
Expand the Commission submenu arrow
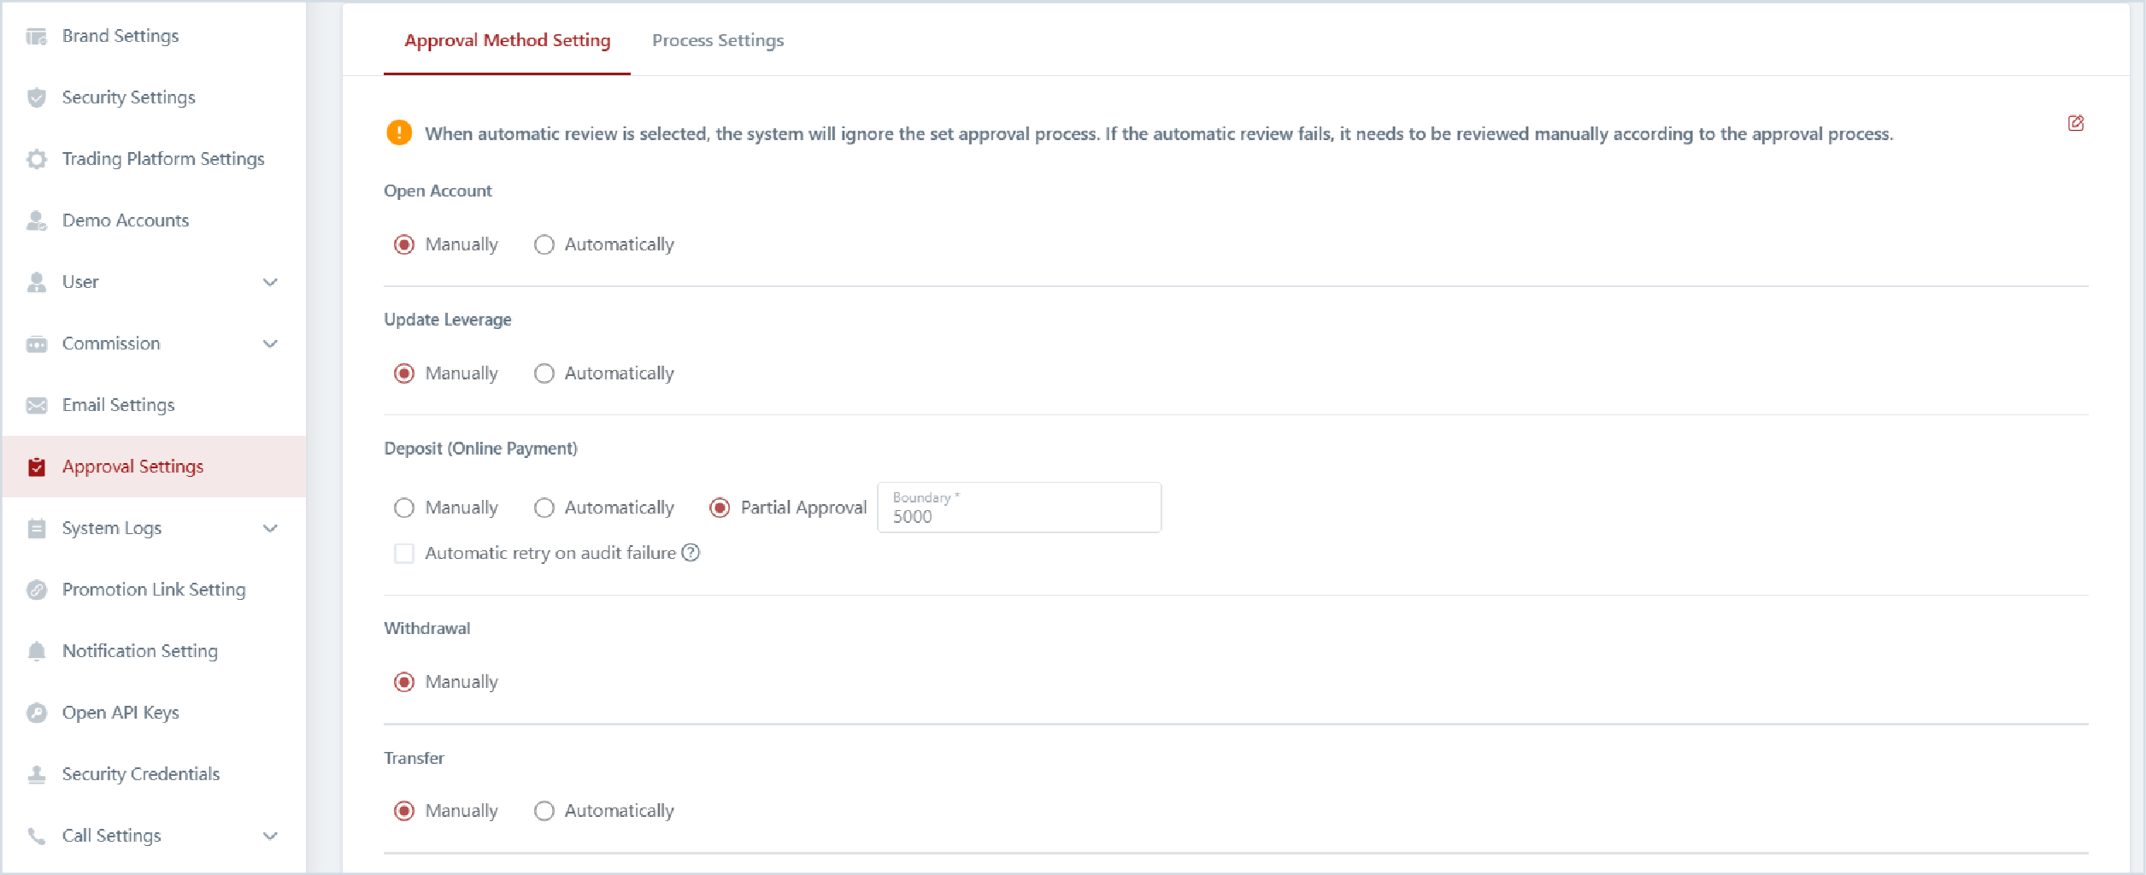point(270,344)
